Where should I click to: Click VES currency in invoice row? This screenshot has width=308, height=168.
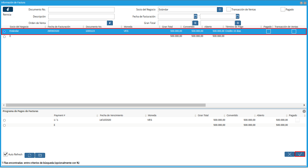pos(126,31)
